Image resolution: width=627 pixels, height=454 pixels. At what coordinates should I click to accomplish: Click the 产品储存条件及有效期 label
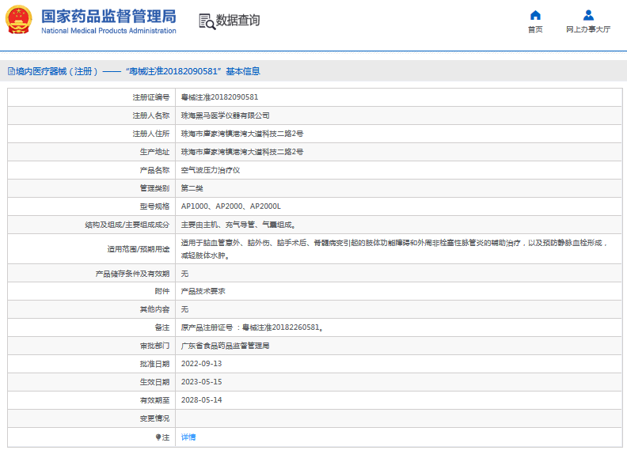(x=132, y=274)
